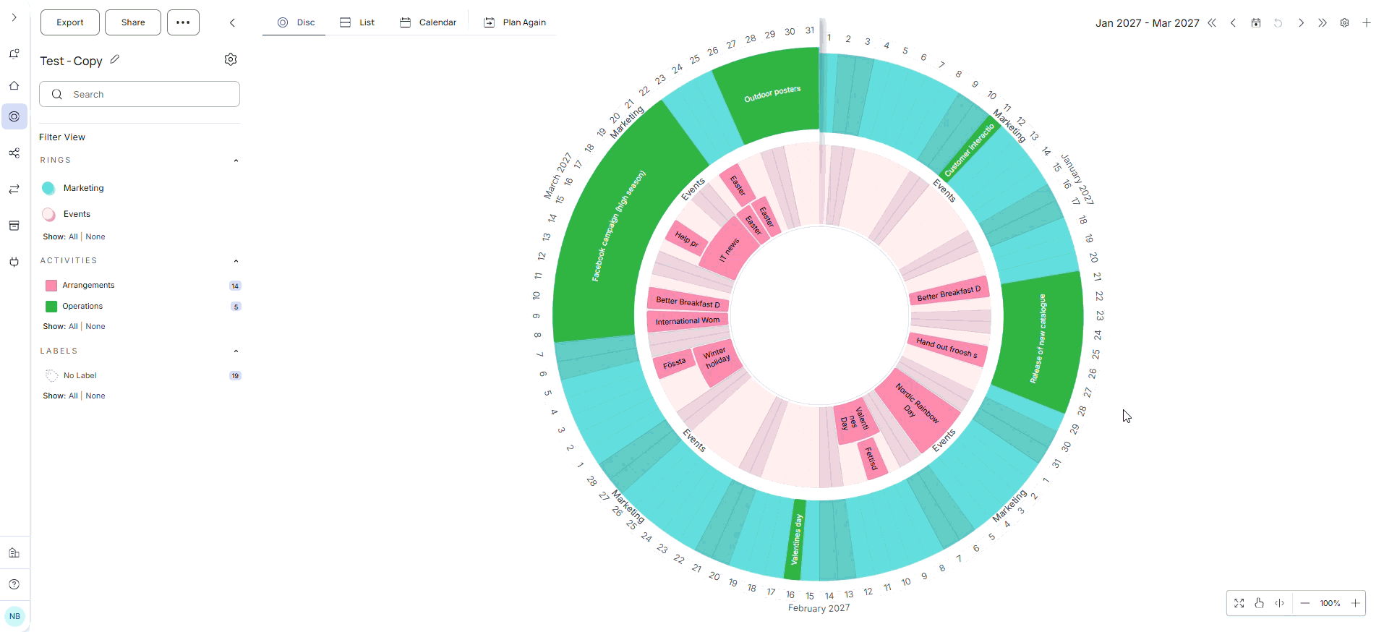
Task: Select the hand pan tool
Action: pyautogui.click(x=1260, y=603)
